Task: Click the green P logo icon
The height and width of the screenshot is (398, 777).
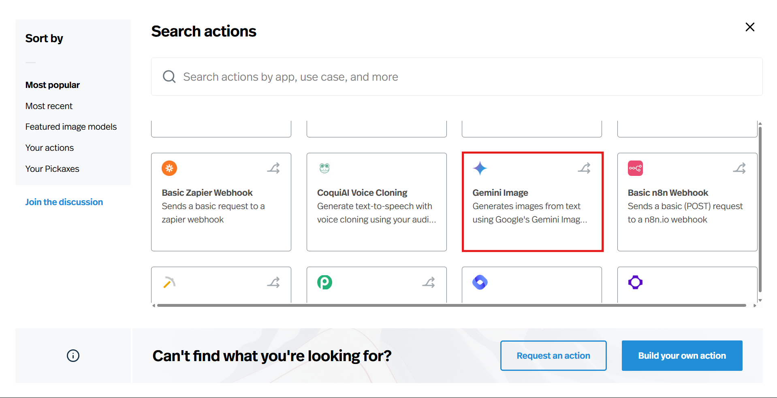Action: (324, 282)
